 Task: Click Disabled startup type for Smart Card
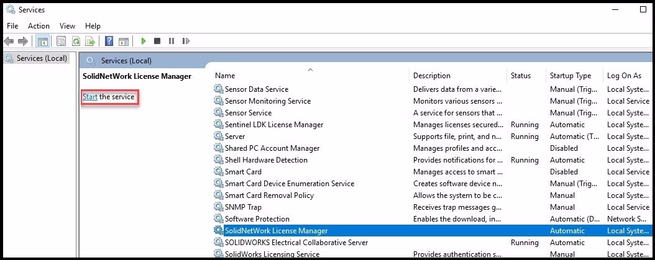tap(564, 172)
